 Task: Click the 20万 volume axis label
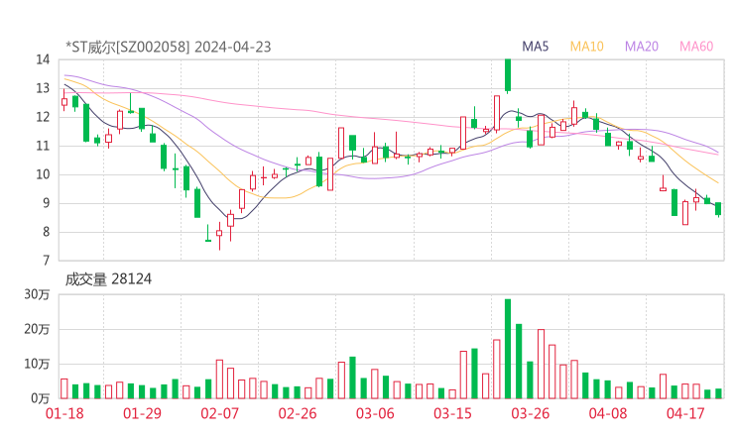click(x=37, y=329)
